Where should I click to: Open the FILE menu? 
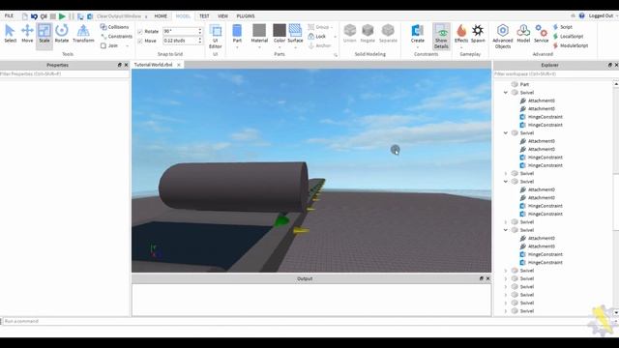[9, 15]
